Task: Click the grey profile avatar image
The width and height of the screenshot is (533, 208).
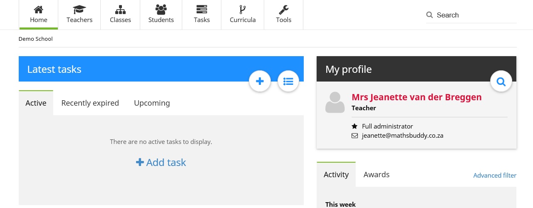Action: click(335, 102)
